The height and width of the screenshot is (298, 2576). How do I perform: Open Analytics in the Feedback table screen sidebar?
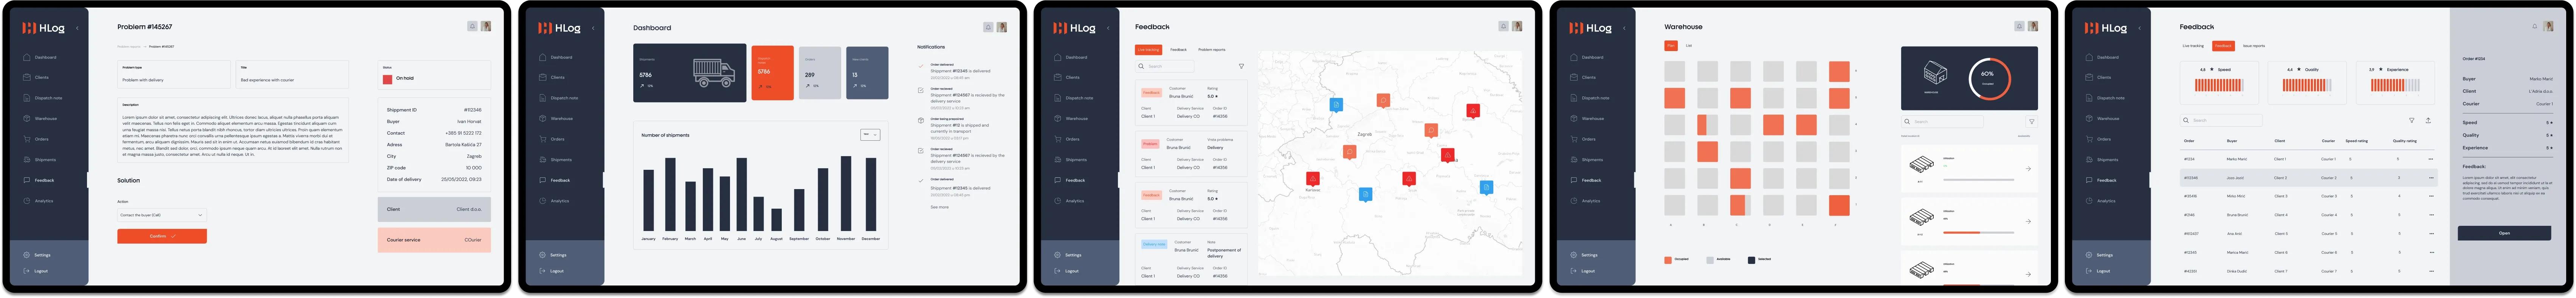(x=2101, y=201)
